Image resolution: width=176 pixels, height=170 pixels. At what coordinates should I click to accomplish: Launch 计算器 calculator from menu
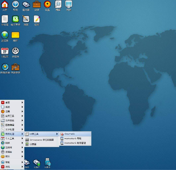(x=33, y=144)
